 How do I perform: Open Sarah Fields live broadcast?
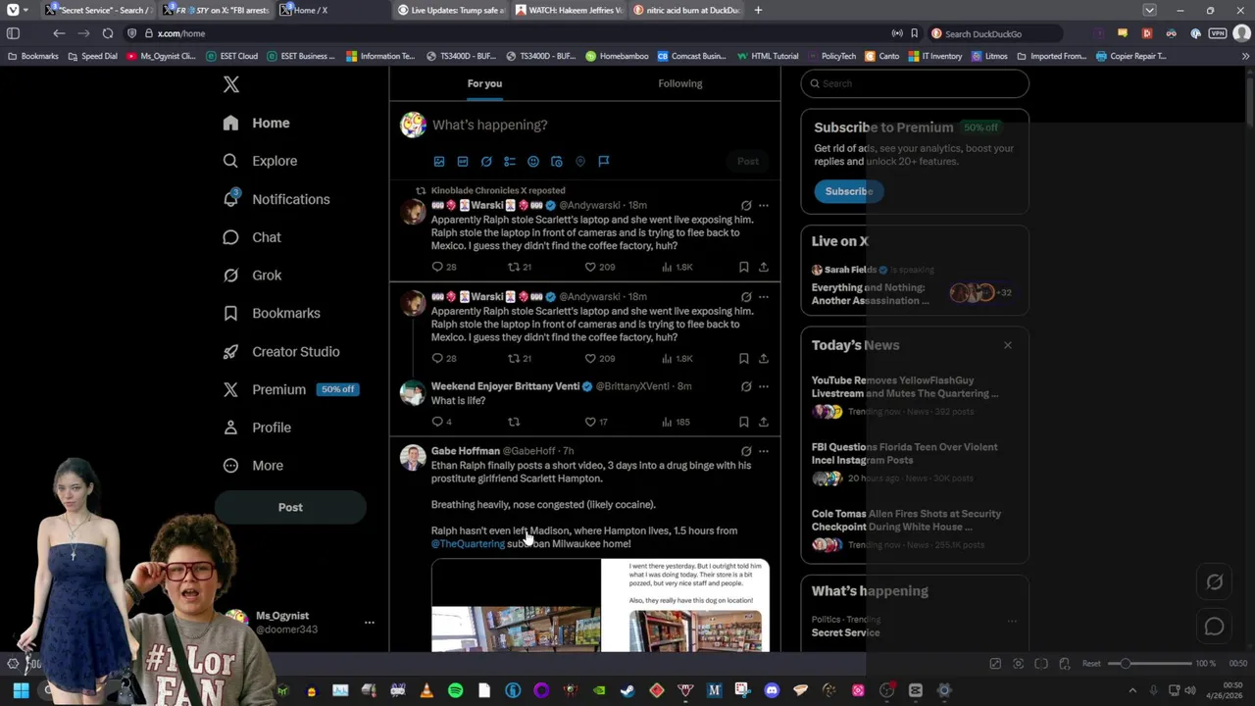(915, 284)
